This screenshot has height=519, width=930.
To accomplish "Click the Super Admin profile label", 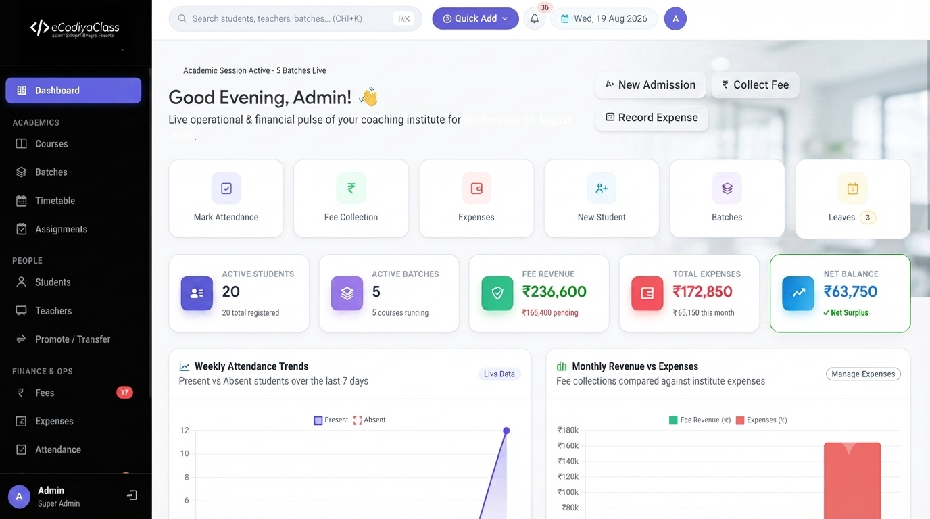I will point(59,504).
